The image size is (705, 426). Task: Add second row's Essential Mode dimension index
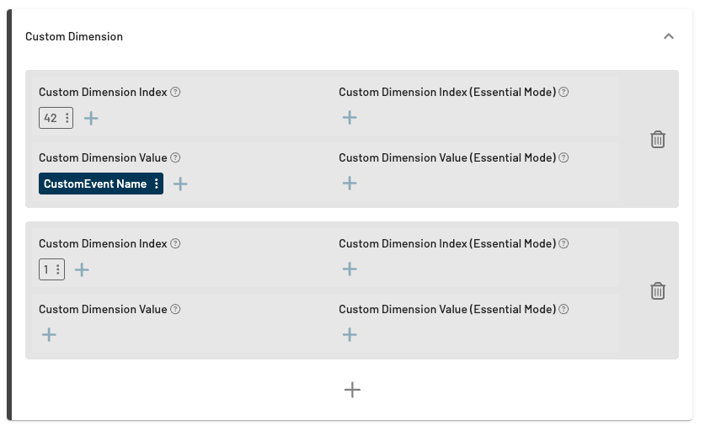pyautogui.click(x=350, y=269)
